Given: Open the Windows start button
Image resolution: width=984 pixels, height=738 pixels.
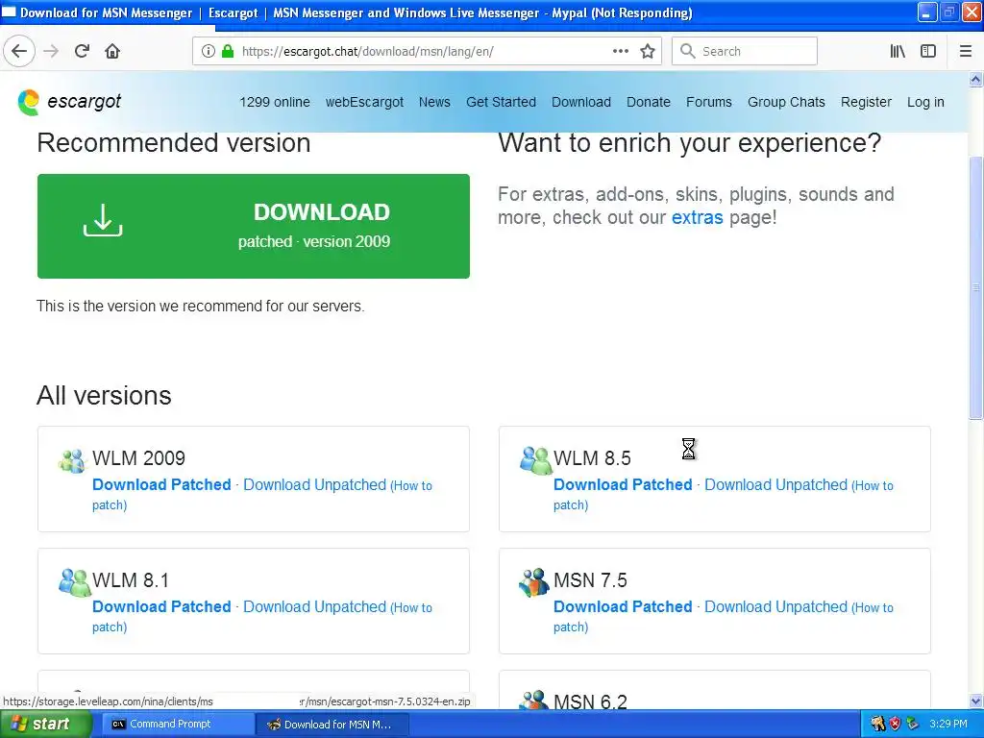Looking at the screenshot, I should (44, 724).
